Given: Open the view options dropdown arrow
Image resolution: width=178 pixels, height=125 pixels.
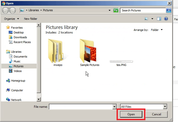Looking at the screenshot, I should click(152, 19).
